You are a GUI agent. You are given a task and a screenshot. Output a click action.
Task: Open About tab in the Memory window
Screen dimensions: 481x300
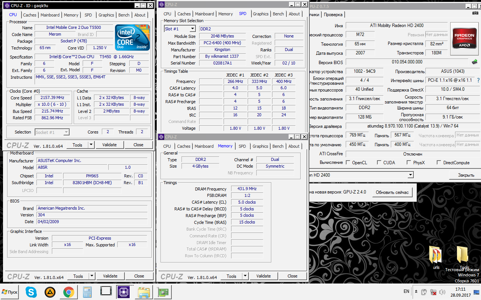pos(294,146)
